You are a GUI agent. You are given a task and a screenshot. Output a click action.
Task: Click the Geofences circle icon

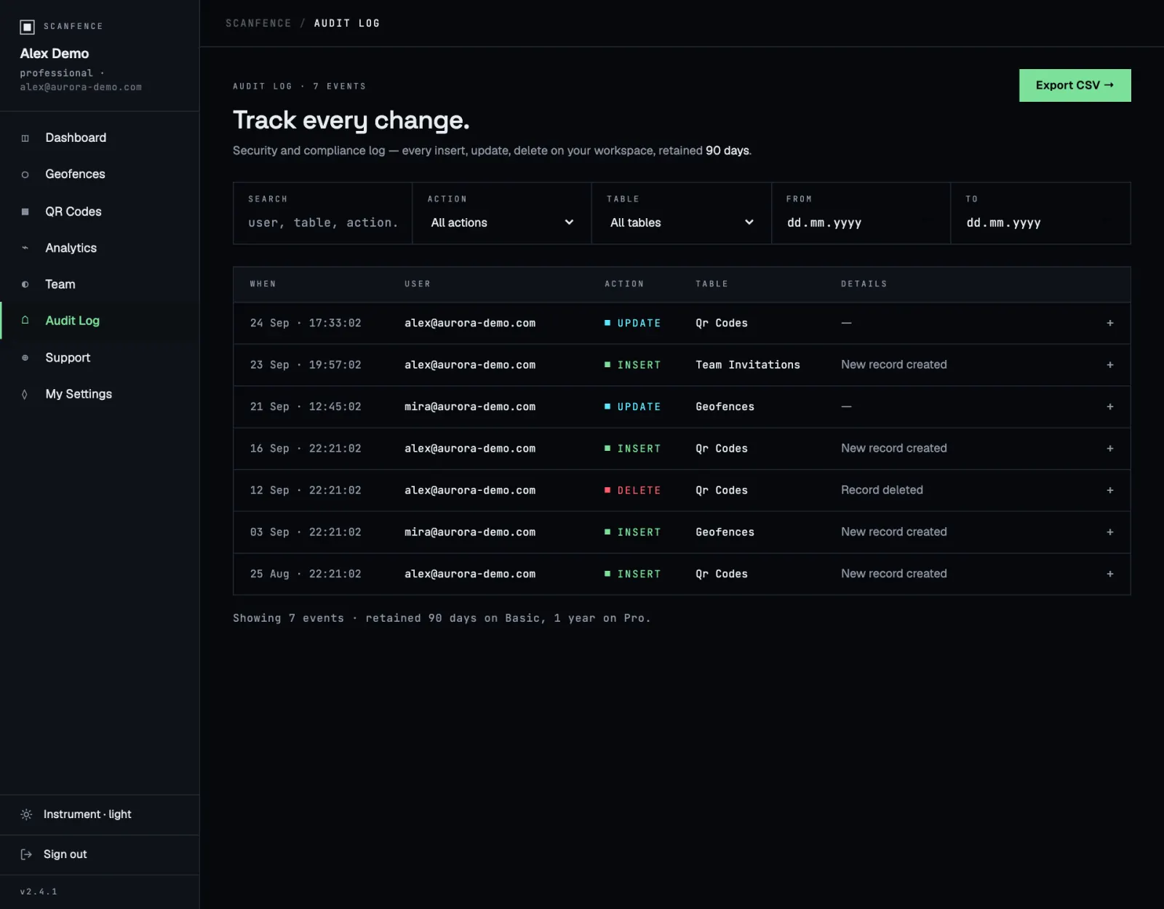(x=25, y=175)
